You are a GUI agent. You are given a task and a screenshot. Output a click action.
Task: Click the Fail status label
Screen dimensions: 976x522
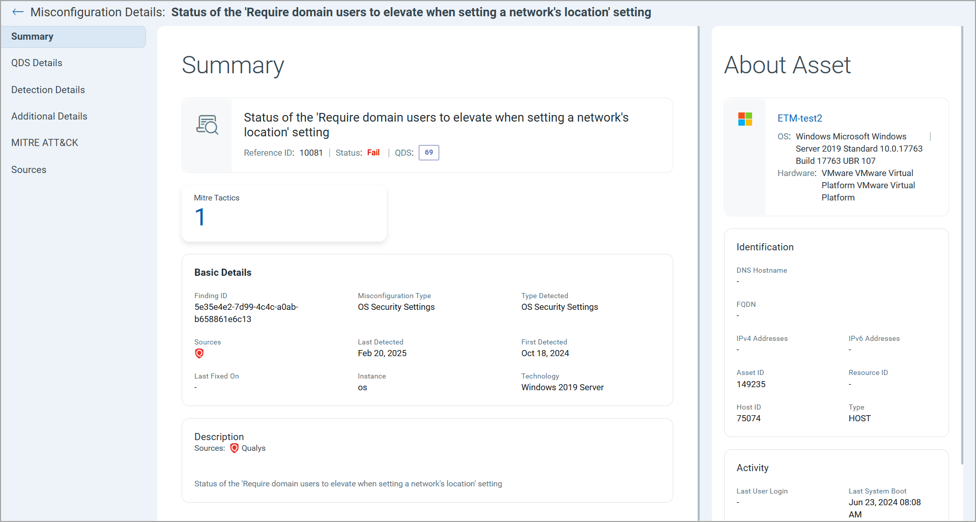click(x=374, y=153)
